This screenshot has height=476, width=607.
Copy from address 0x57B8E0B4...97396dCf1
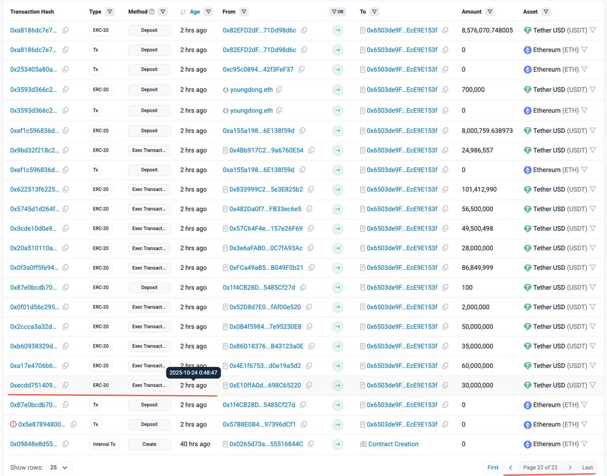303,424
